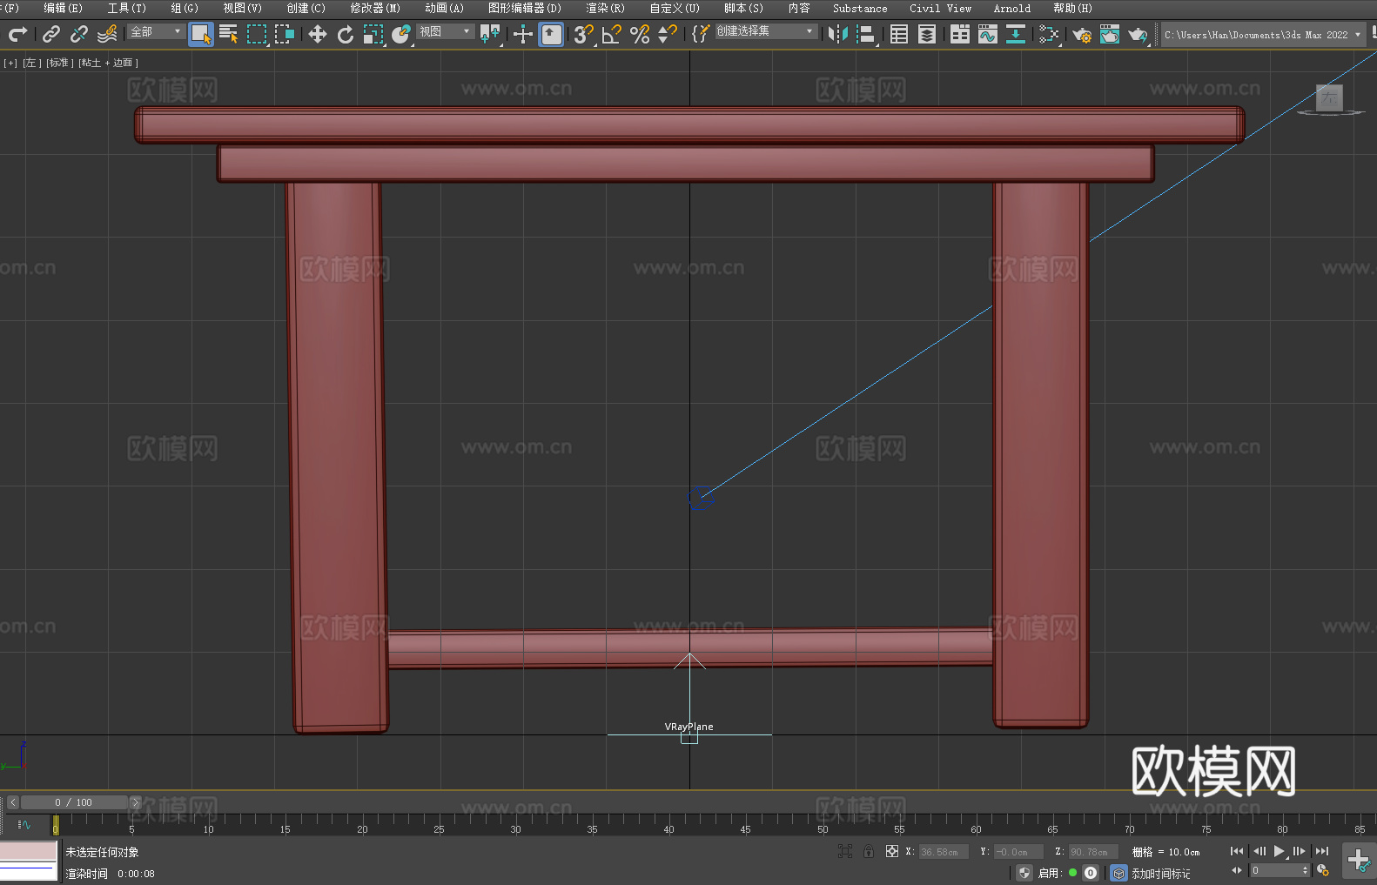Screen dimensions: 1377x885
Task: Click the time slider 0 / 100
Action: point(74,802)
